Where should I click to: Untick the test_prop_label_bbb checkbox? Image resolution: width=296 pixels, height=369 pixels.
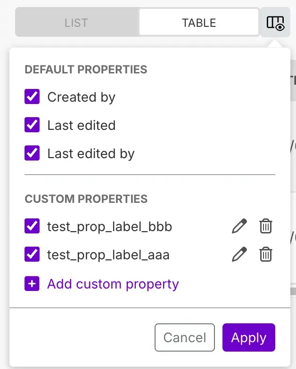[32, 227]
